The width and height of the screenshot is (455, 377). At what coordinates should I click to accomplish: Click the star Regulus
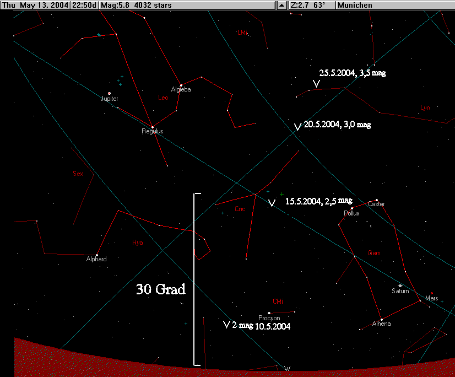[x=153, y=127]
